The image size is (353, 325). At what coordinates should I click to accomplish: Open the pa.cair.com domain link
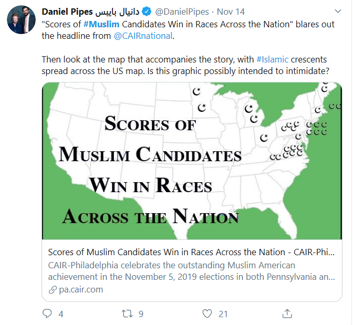pyautogui.click(x=80, y=289)
